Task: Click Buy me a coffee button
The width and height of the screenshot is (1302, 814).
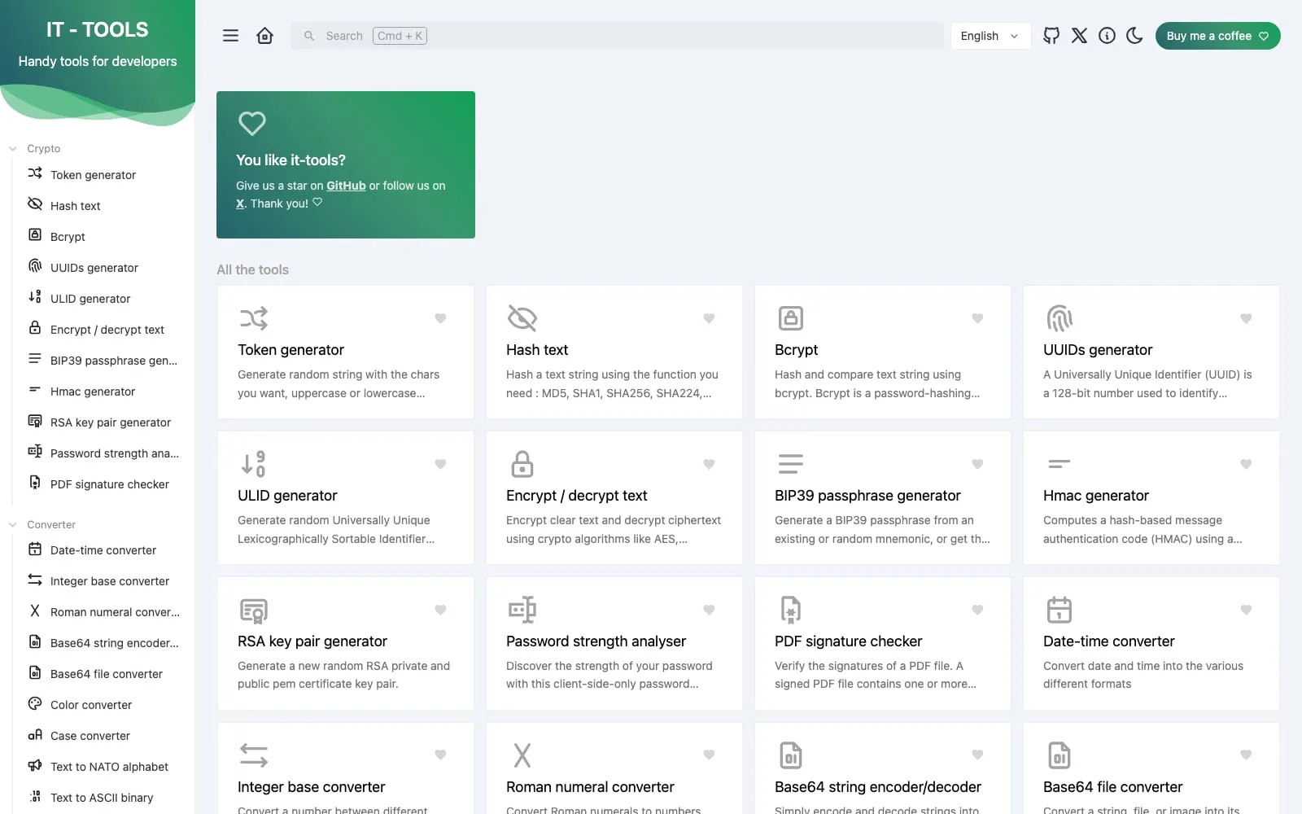Action: (1217, 36)
